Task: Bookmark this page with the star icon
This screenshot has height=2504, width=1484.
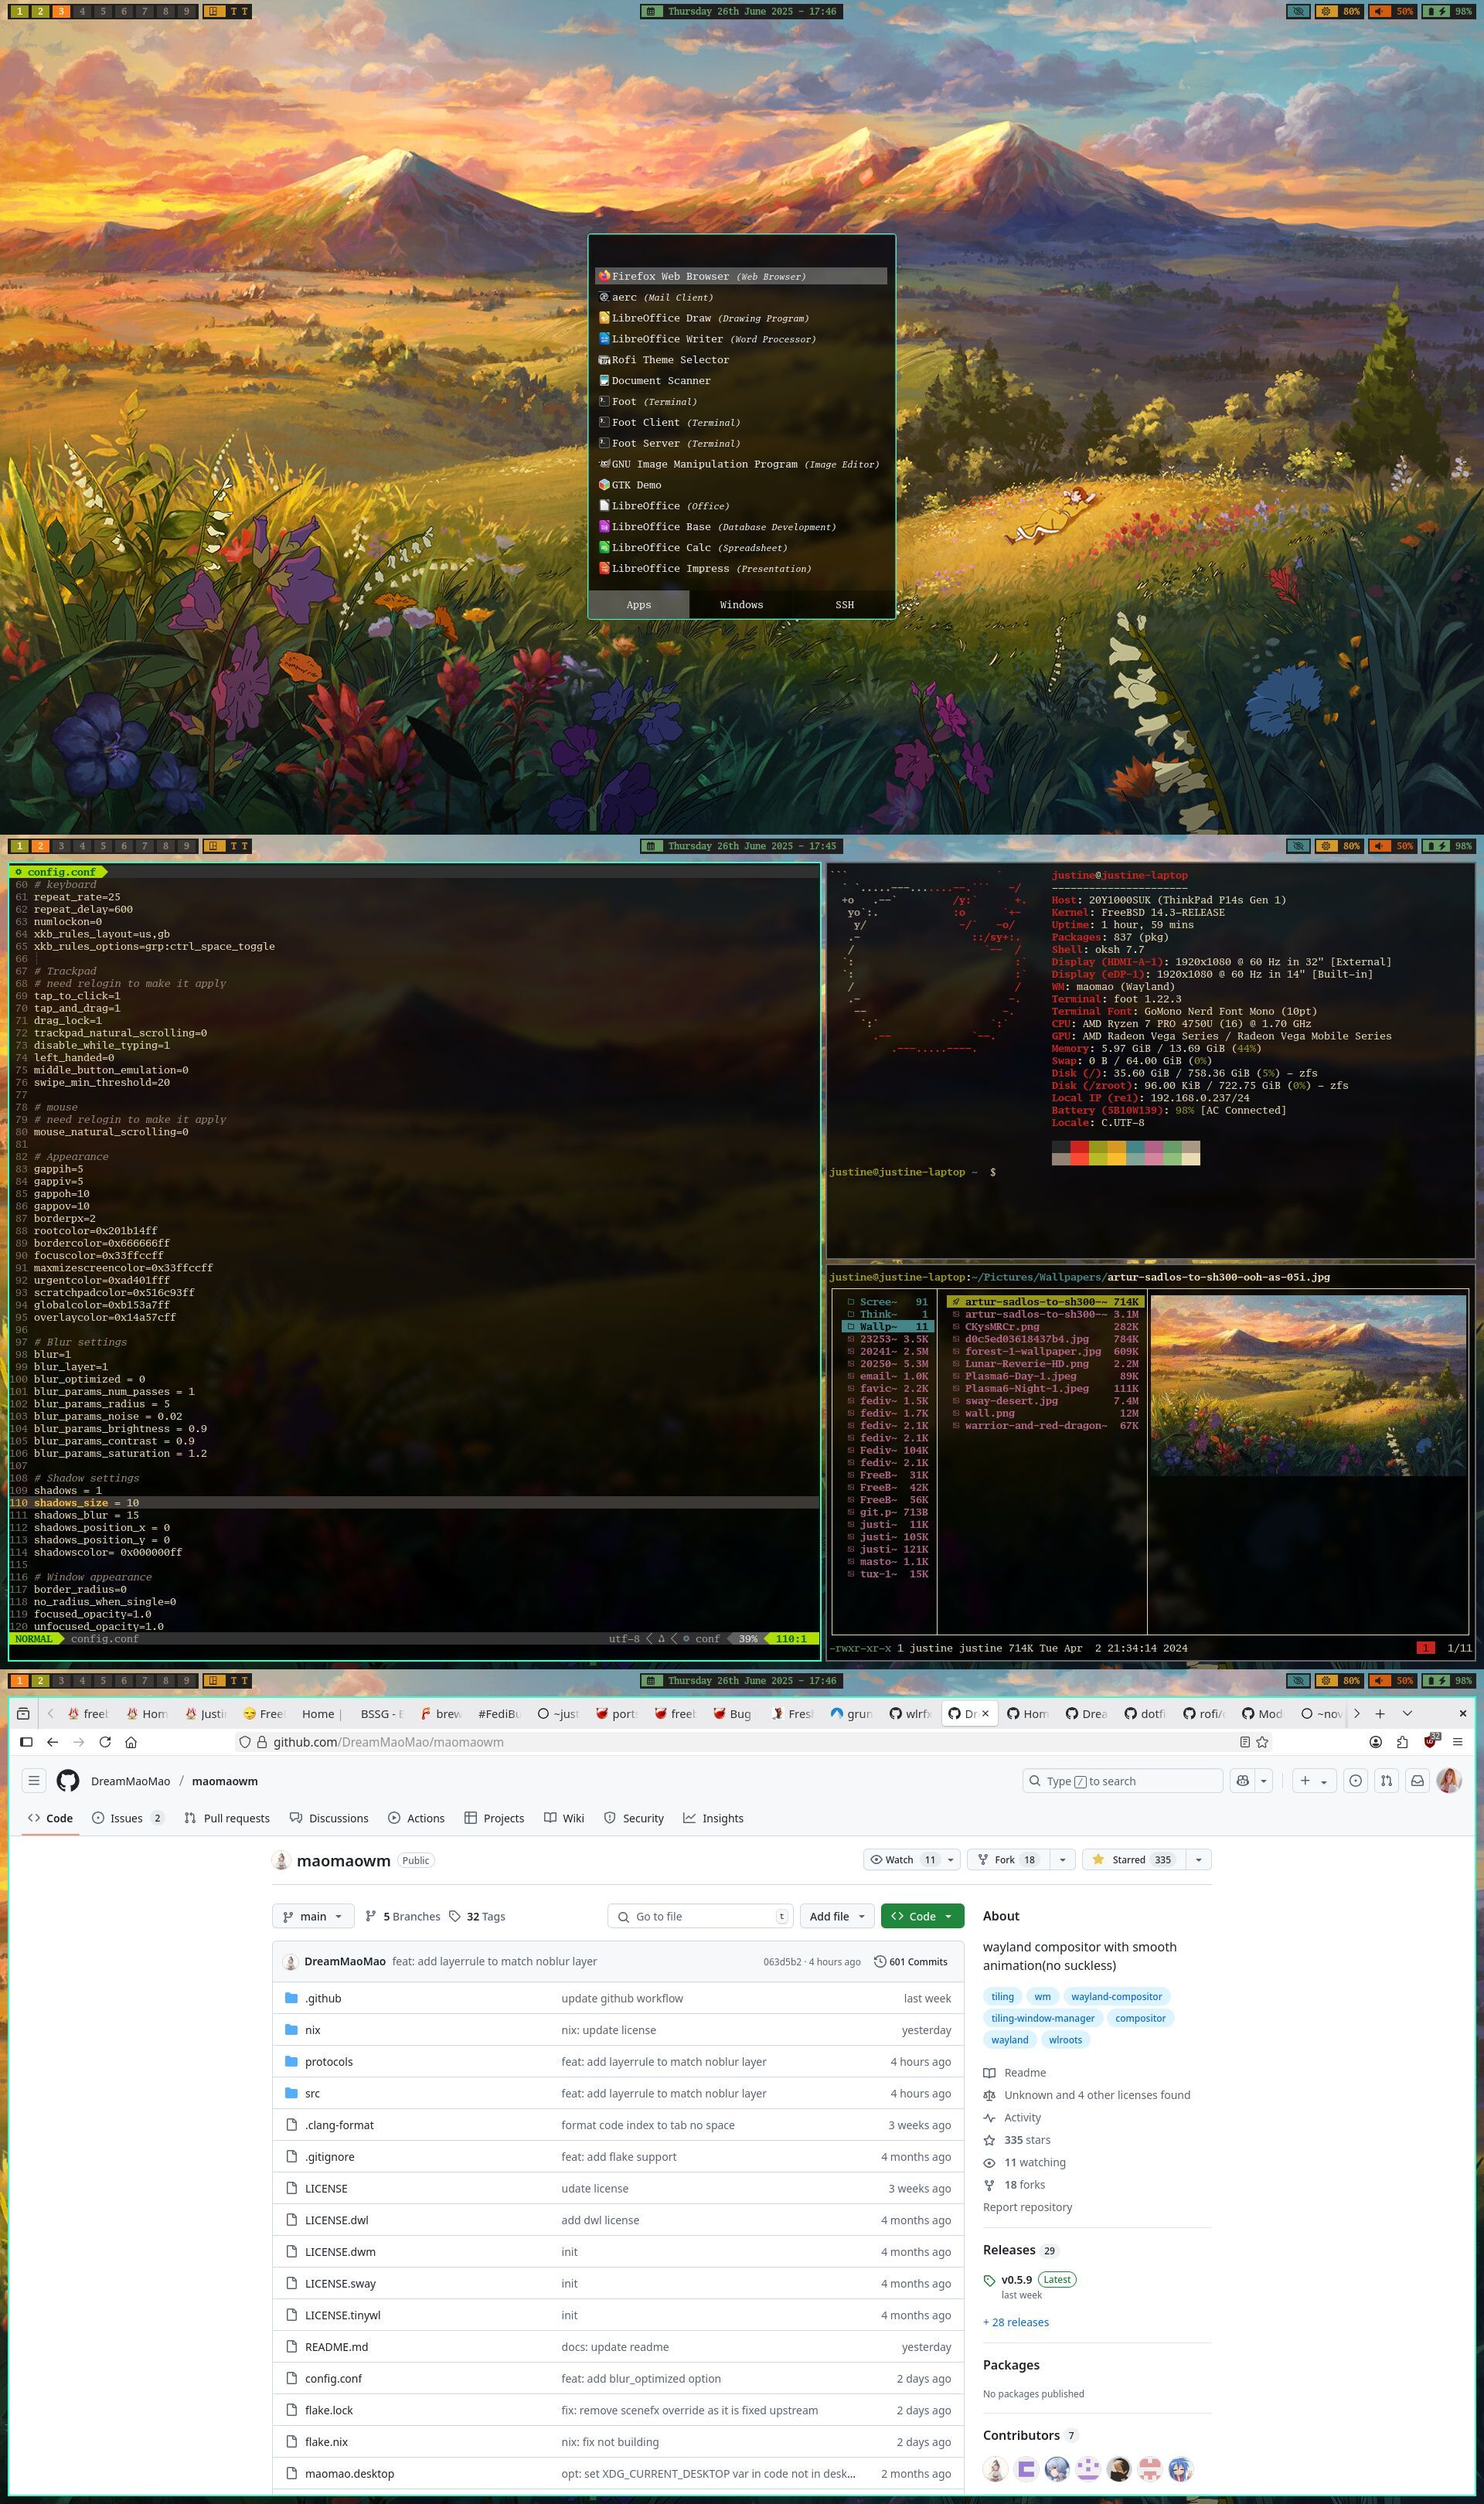Action: [1263, 1742]
